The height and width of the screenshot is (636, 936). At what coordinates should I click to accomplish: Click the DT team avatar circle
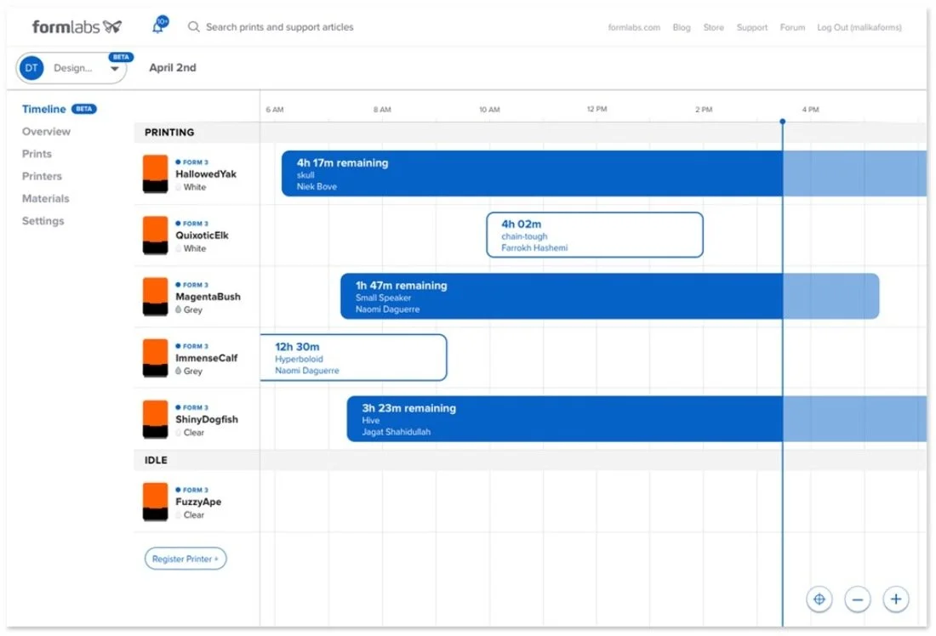31,68
